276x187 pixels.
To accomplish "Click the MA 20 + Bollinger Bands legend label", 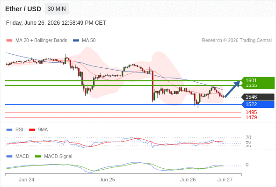I will (x=41, y=41).
